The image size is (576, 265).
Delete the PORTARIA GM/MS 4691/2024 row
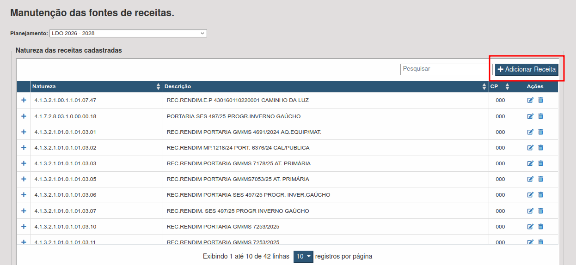point(540,132)
